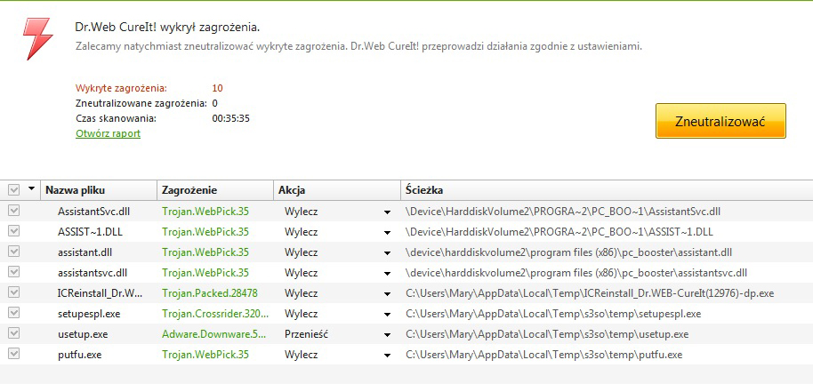This screenshot has width=813, height=384.
Task: Open the Otwórz raport link
Action: pos(108,133)
